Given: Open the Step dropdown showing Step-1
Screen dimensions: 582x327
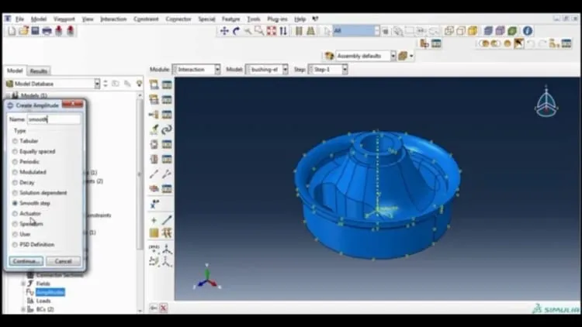Looking at the screenshot, I should pyautogui.click(x=328, y=69).
